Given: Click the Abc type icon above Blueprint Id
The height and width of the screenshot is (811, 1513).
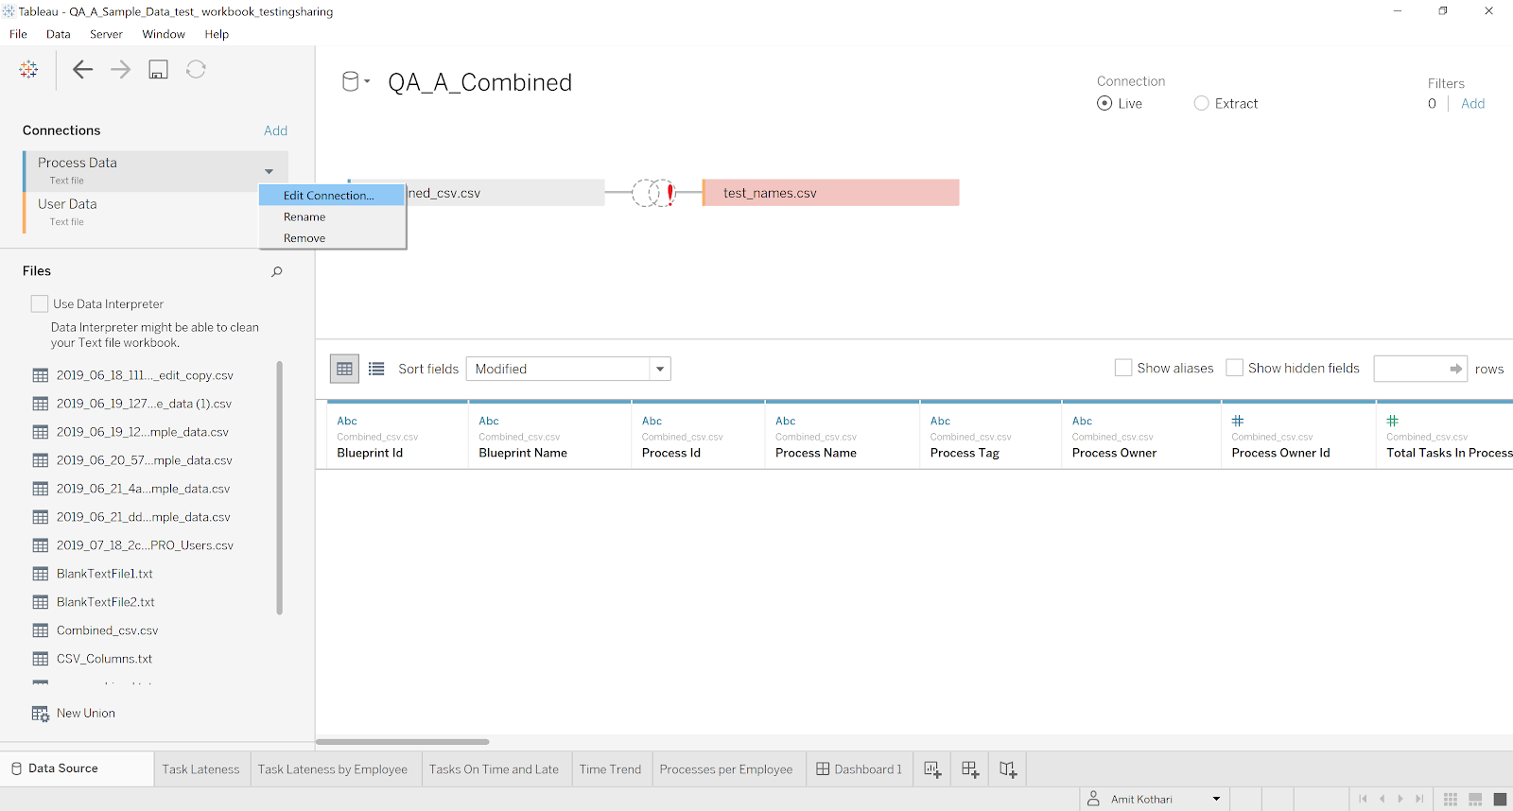Looking at the screenshot, I should (x=347, y=421).
